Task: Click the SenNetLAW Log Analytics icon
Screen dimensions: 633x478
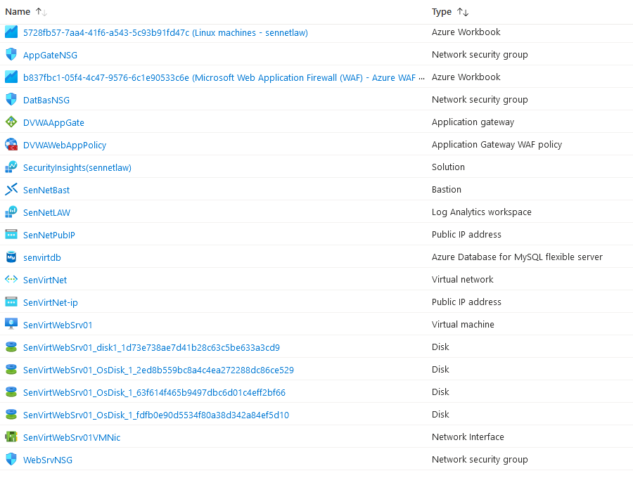Action: 11,212
